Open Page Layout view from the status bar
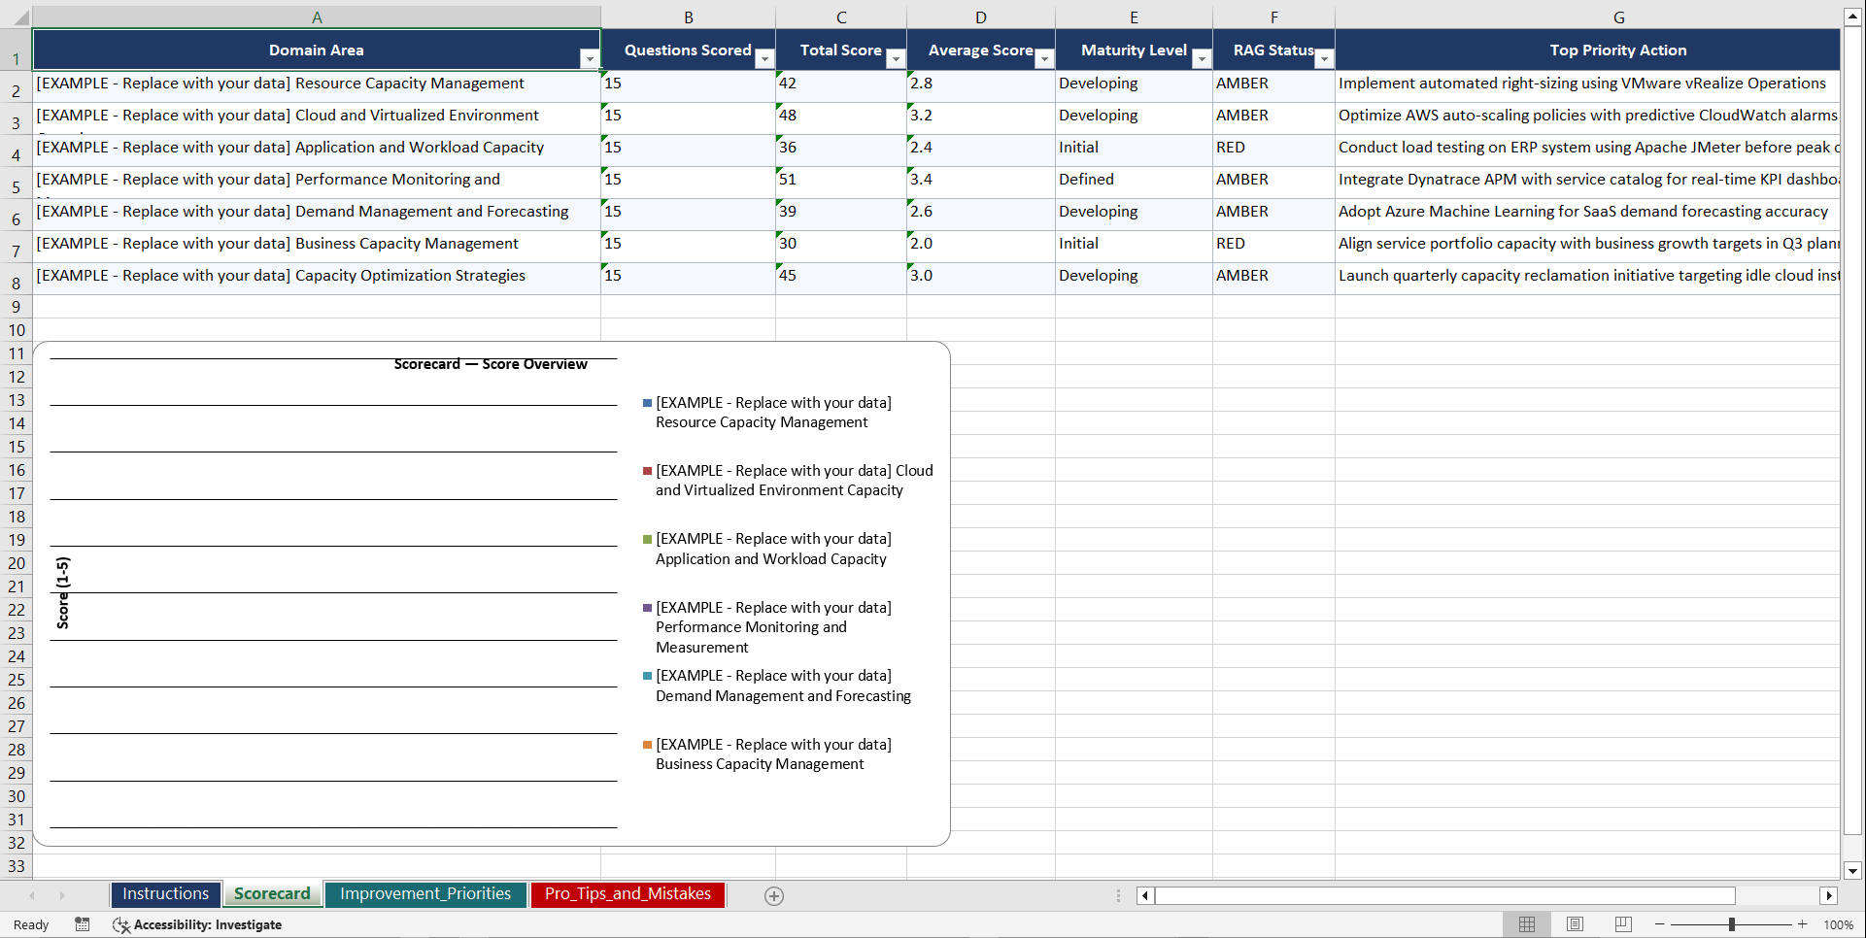Screen dimensions: 1866x938 coord(1575,924)
